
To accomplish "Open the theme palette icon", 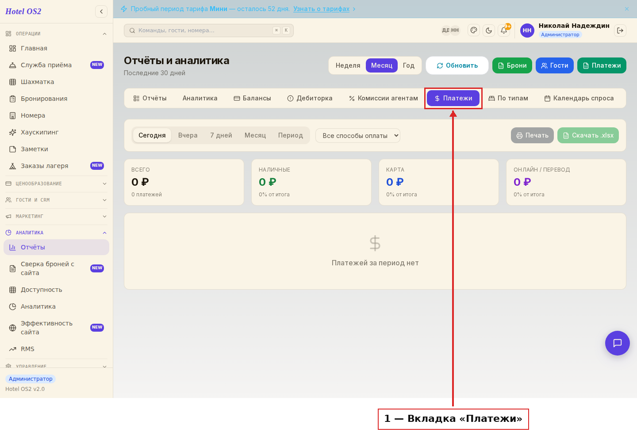I will (474, 31).
